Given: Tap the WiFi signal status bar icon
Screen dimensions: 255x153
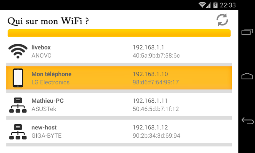Looking at the screenshot, I should pyautogui.click(x=202, y=5).
